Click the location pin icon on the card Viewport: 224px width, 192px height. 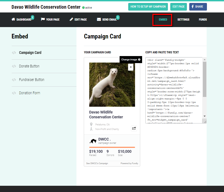click(91, 124)
